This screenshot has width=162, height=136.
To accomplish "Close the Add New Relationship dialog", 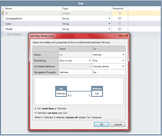I will (x=123, y=35).
